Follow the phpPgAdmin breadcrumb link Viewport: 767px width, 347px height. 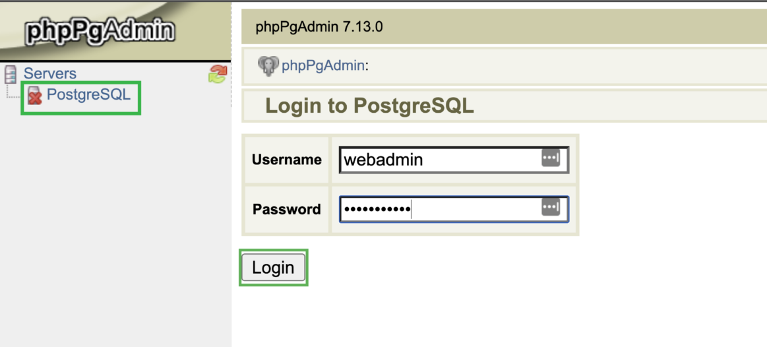coord(322,65)
